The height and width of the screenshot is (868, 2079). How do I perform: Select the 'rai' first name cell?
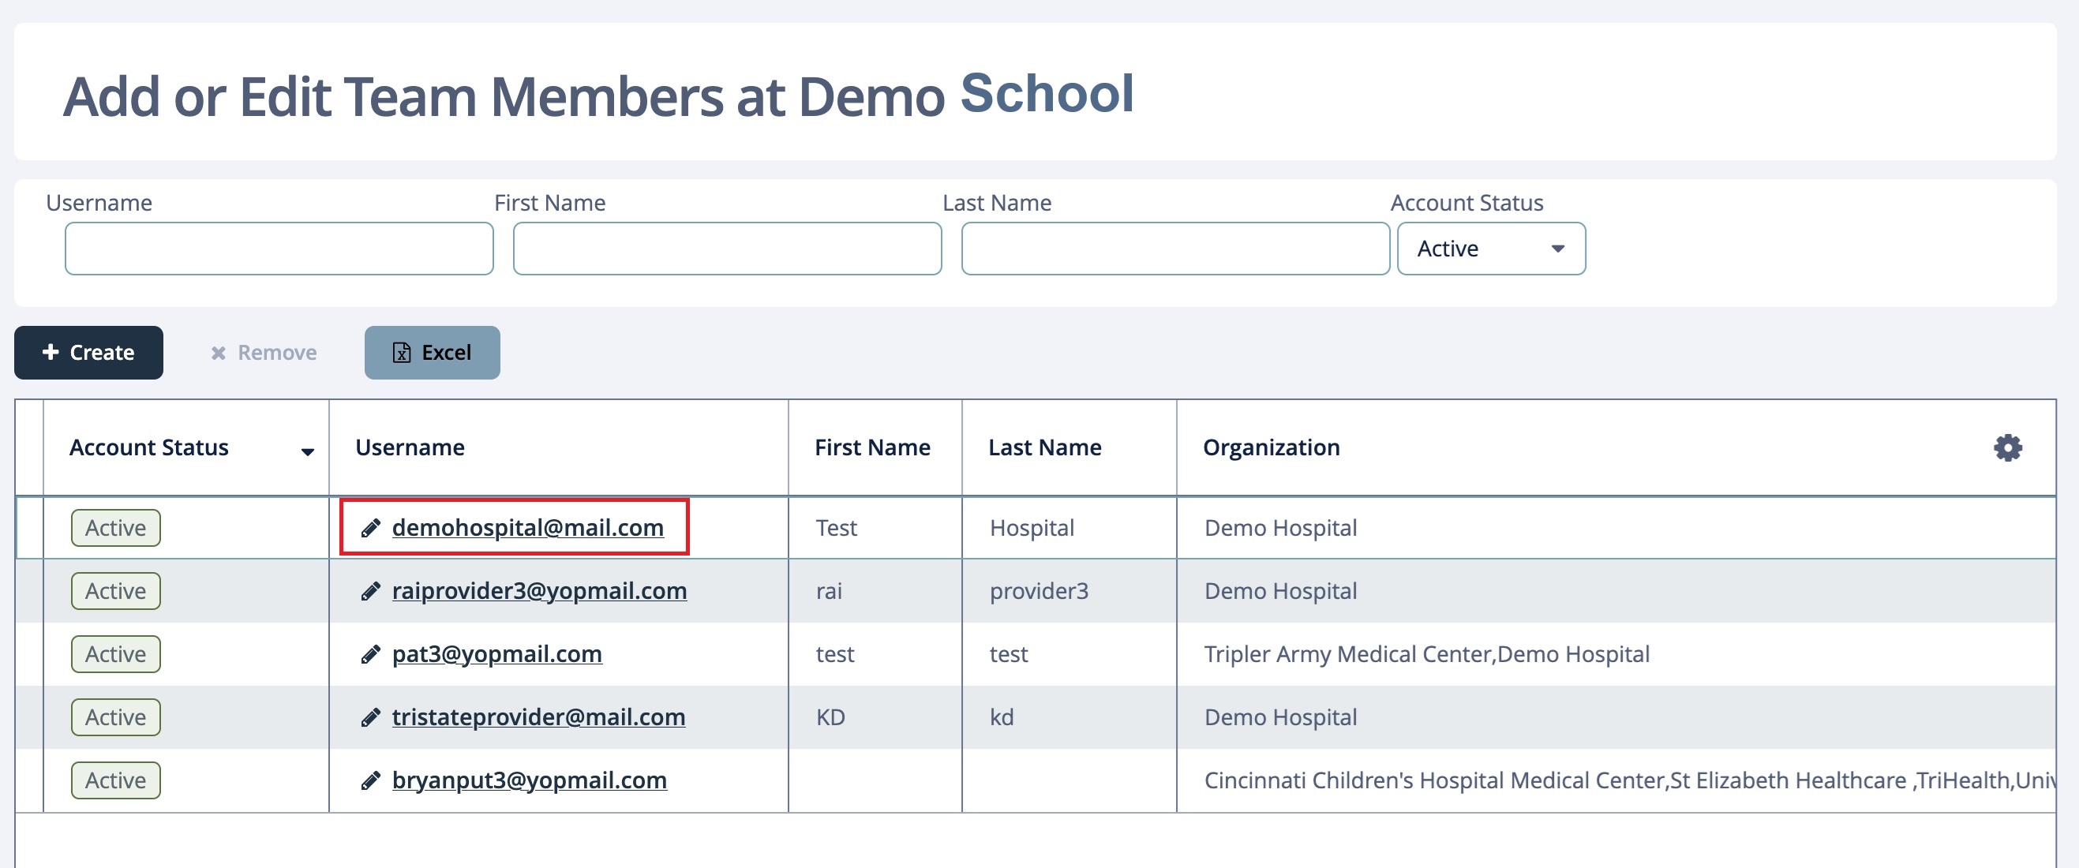[875, 591]
